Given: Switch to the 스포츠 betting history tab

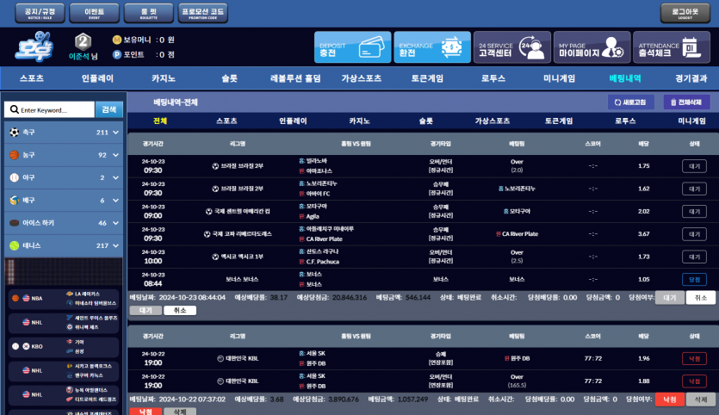Looking at the screenshot, I should pos(226,121).
